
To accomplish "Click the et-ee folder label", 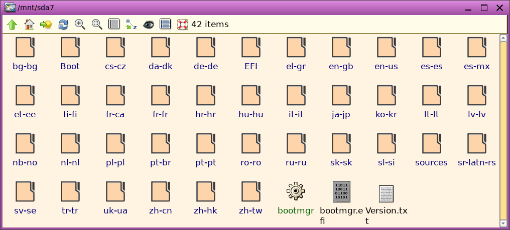I will tap(25, 115).
